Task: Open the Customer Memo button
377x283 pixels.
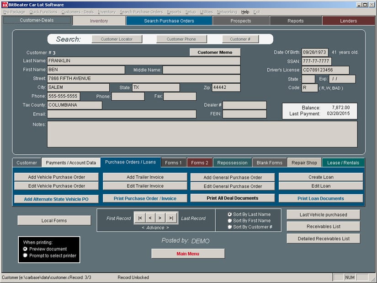Action: pos(215,52)
